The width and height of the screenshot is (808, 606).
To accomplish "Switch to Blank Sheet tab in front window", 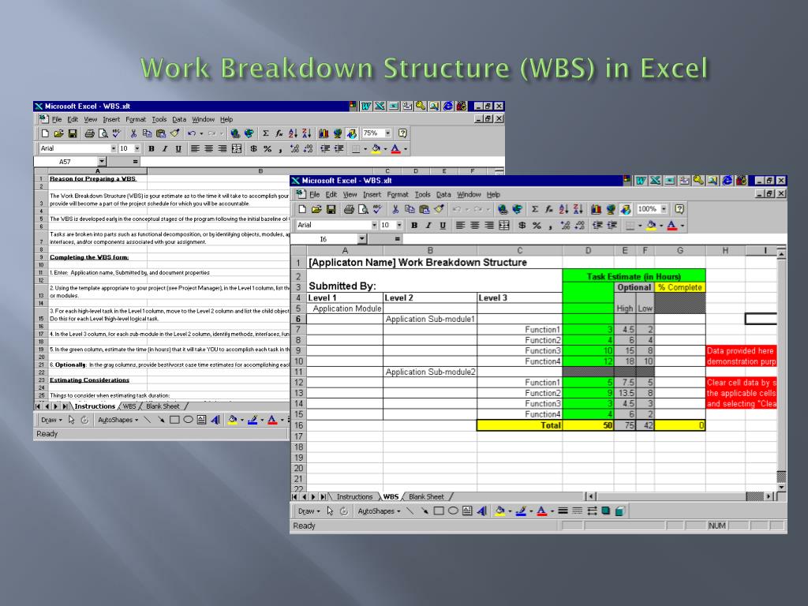I will click(426, 497).
